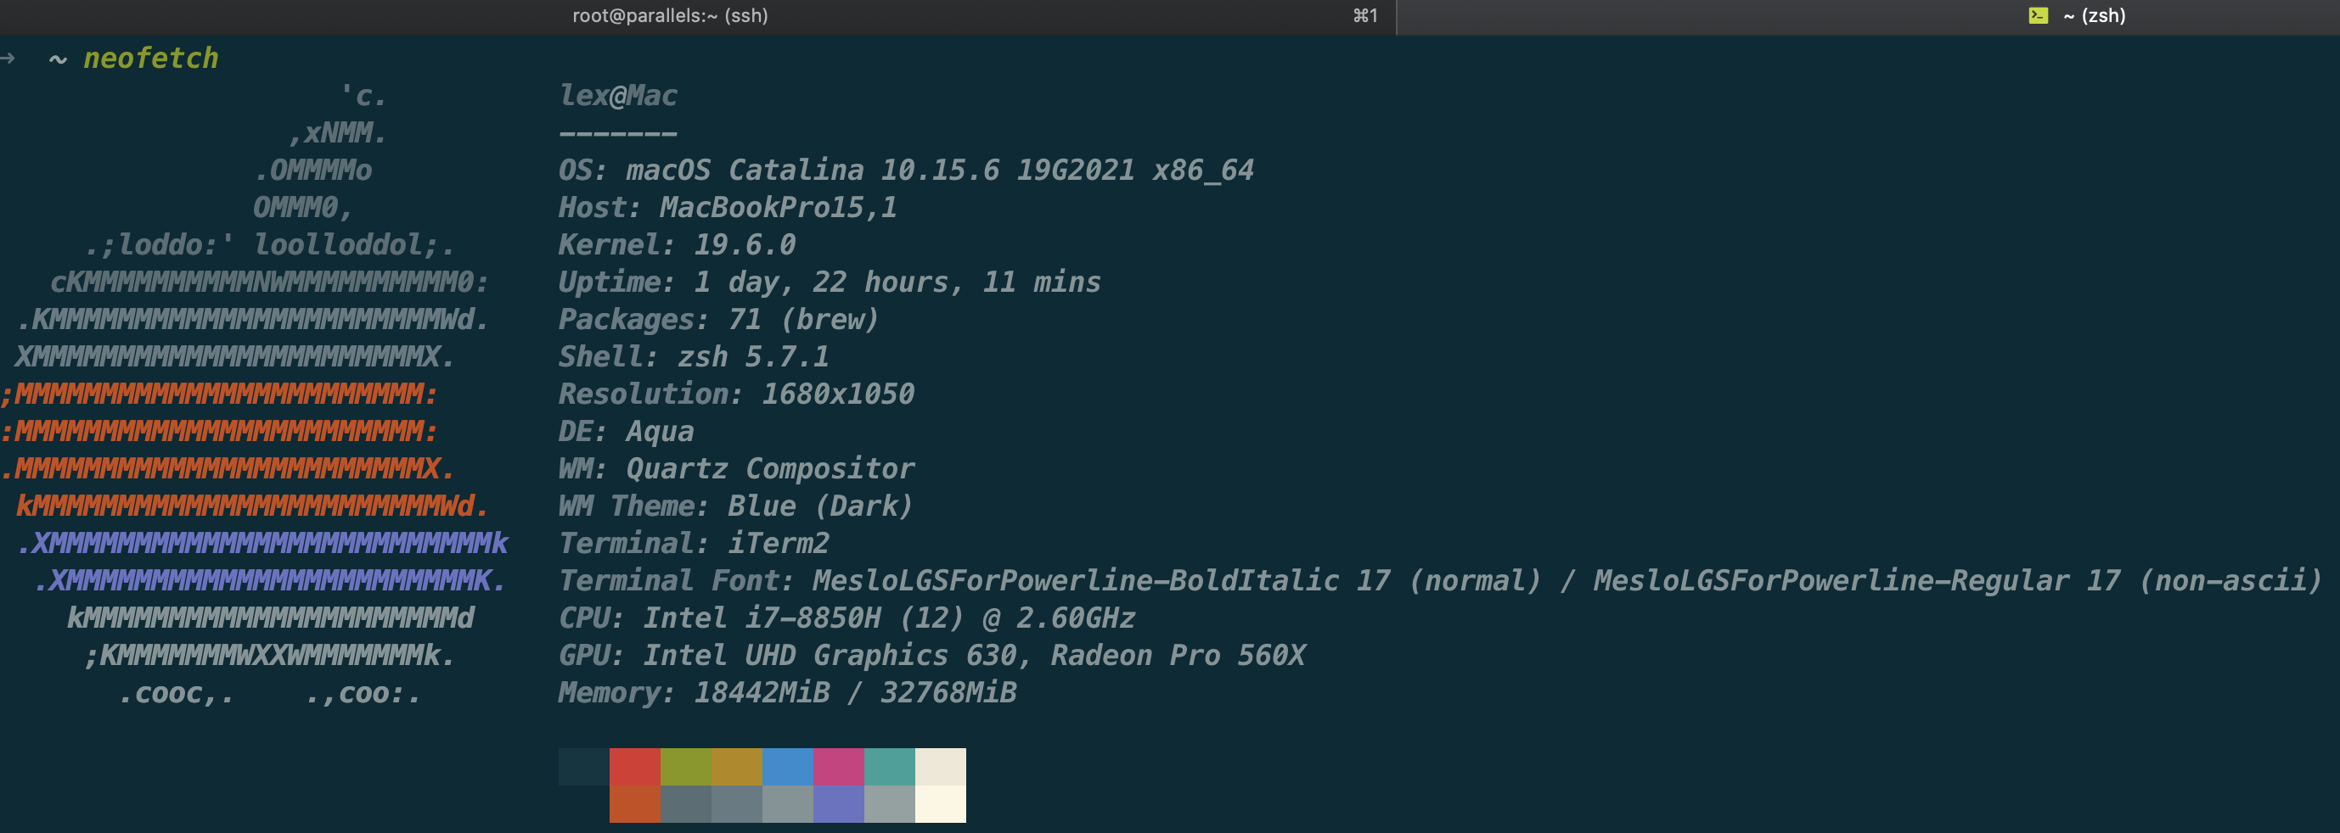Click the GPU: Intel UHD Graphics line
This screenshot has width=2340, height=833.
click(932, 654)
